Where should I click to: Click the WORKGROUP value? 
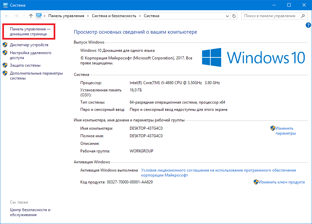(142, 151)
